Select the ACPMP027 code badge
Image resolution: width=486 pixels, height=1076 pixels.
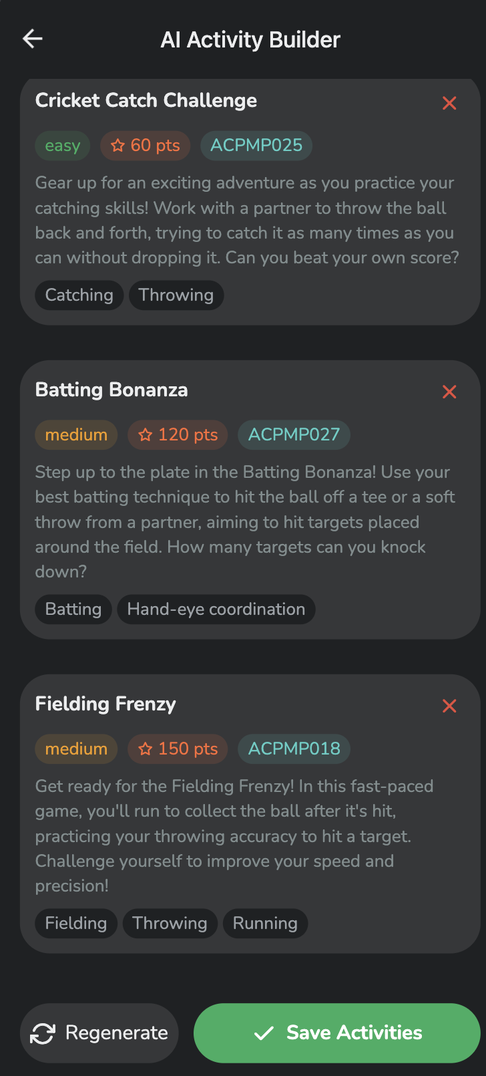[x=294, y=434]
